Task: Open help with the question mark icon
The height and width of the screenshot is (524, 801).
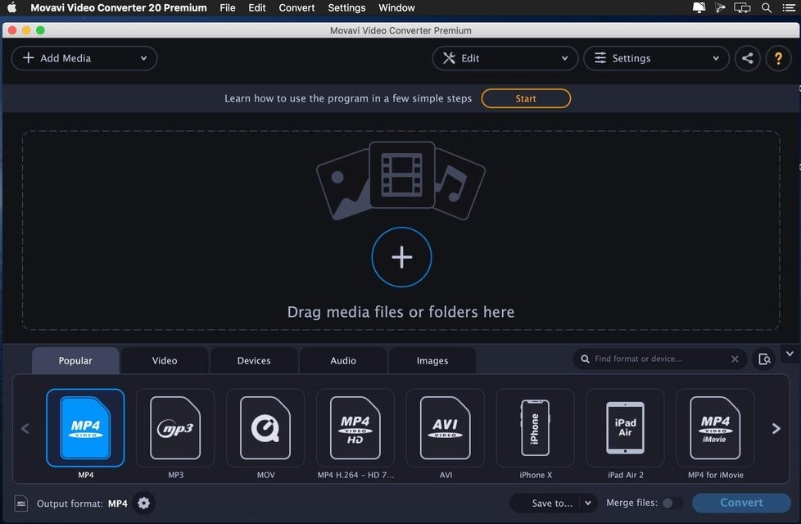Action: pyautogui.click(x=778, y=58)
